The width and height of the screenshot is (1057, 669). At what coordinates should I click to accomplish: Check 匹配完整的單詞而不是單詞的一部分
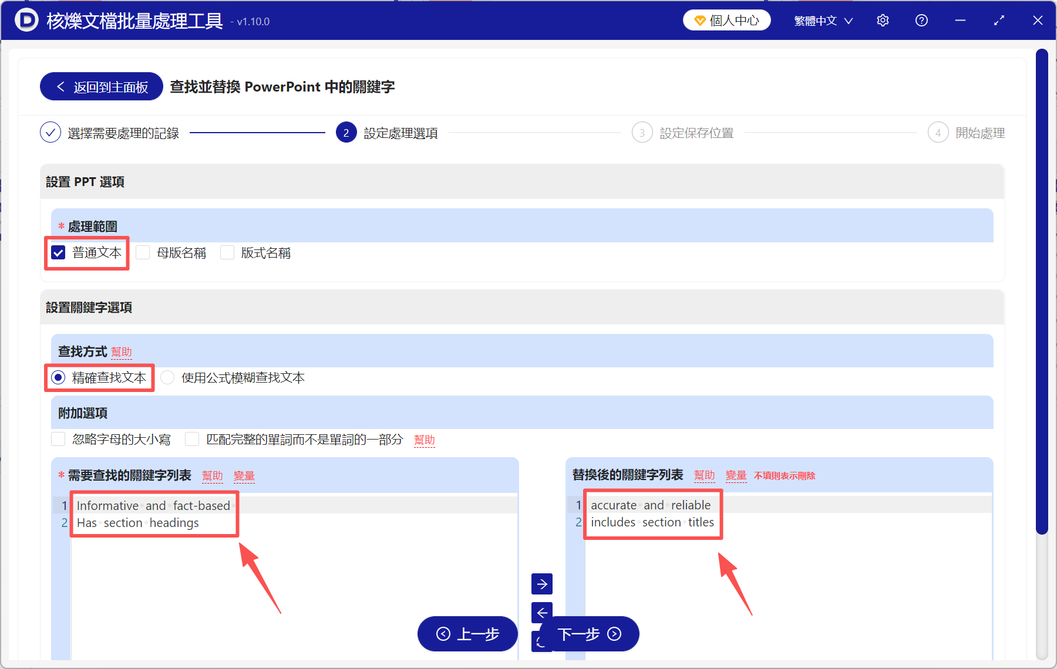(x=192, y=439)
